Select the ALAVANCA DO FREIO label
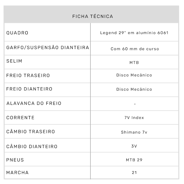Viewport: 184px width, 184px height. tap(34, 103)
